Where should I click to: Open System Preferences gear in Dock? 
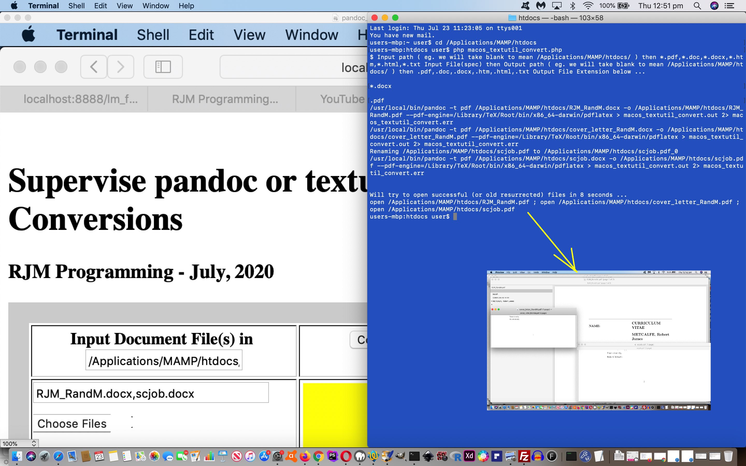[x=277, y=456]
